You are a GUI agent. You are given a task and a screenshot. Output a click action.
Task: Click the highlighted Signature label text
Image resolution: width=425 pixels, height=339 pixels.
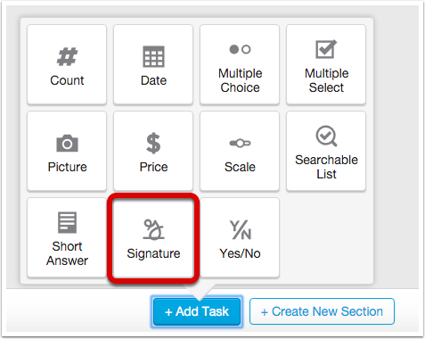153,253
